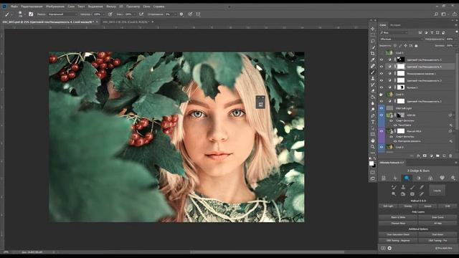
Task: Open brush mode dropdown in options bar
Action: [x=62, y=14]
